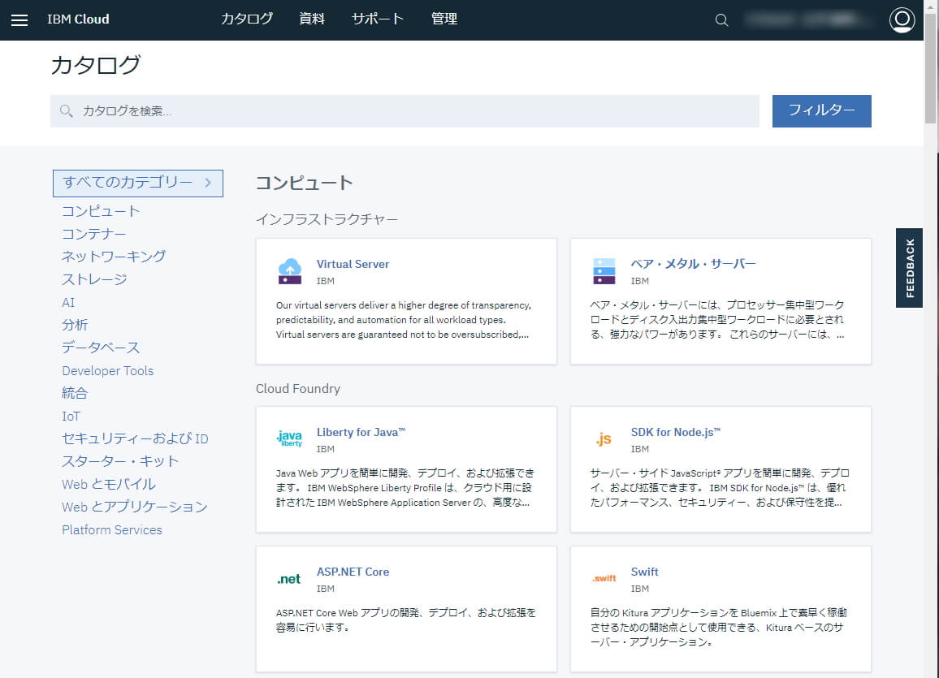The image size is (939, 678).
Task: Open the FEEDBACK side tab
Action: [x=909, y=267]
